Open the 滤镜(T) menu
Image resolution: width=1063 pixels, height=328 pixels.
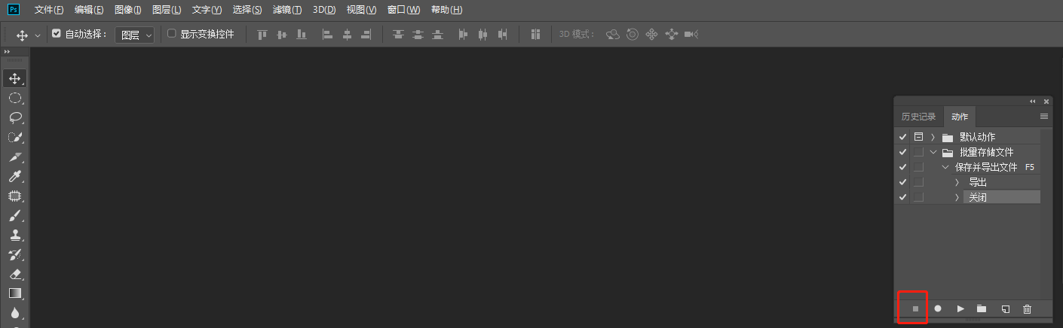click(286, 10)
